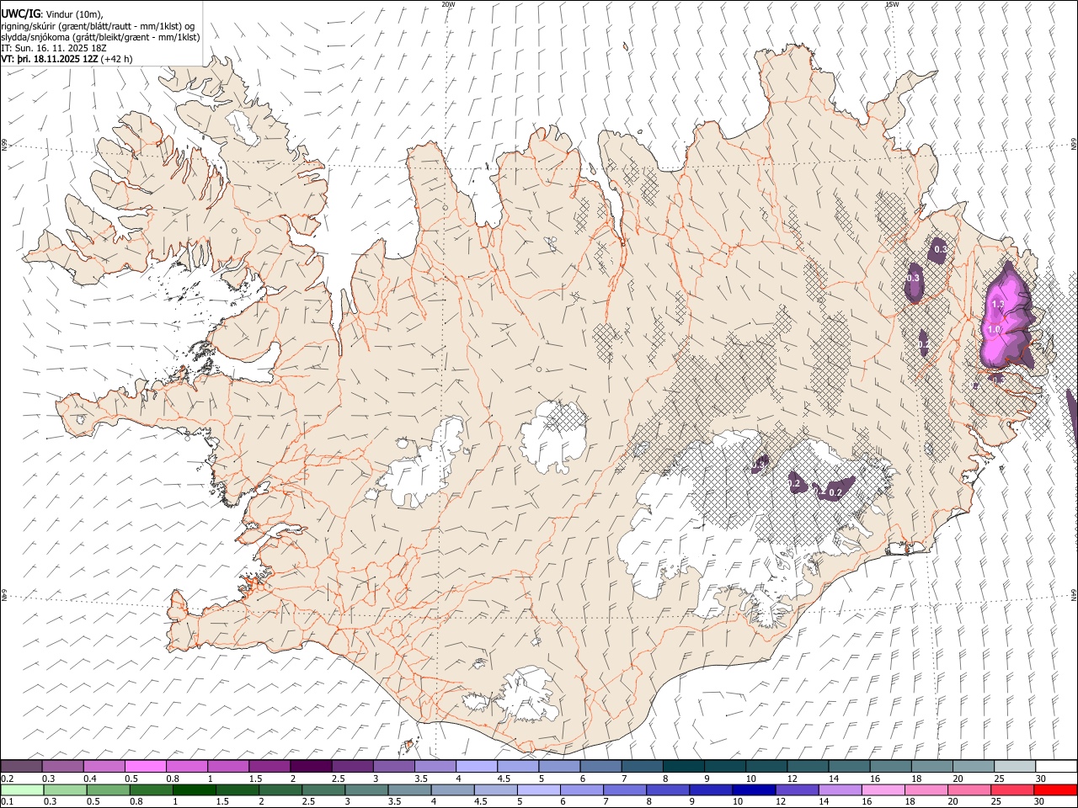The width and height of the screenshot is (1078, 808).
Task: Choose the violet swatch between 3 and 3.5
Action: pyautogui.click(x=393, y=766)
